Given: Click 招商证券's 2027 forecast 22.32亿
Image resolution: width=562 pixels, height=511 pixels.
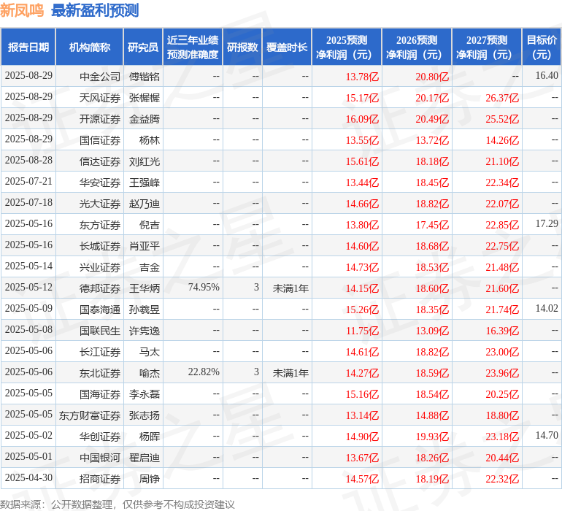Looking at the screenshot, I should [502, 478].
